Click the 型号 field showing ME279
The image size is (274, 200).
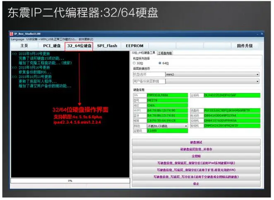click(167, 100)
